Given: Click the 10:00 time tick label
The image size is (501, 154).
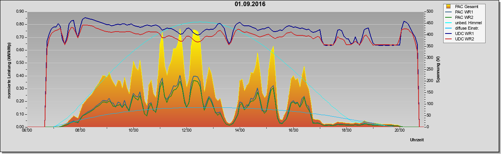Looking at the screenshot, I should coord(133,131).
